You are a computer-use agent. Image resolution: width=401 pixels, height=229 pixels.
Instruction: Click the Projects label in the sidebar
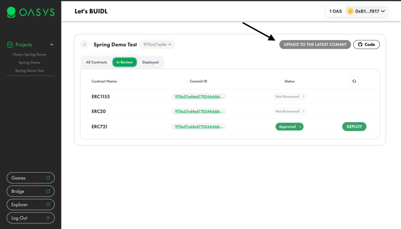click(x=24, y=45)
